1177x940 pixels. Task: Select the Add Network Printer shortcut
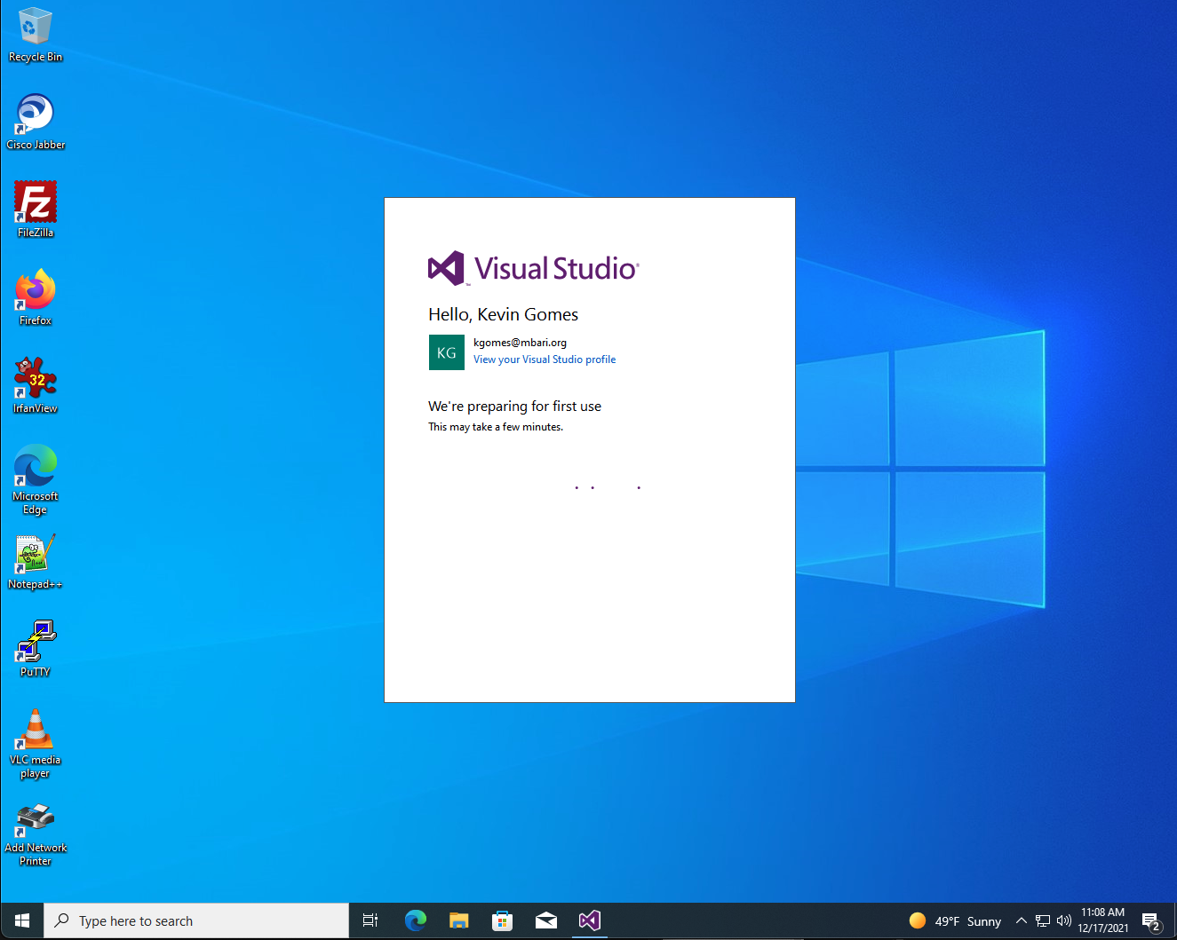coord(36,834)
